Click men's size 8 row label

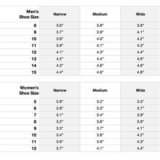[x=35, y=25]
